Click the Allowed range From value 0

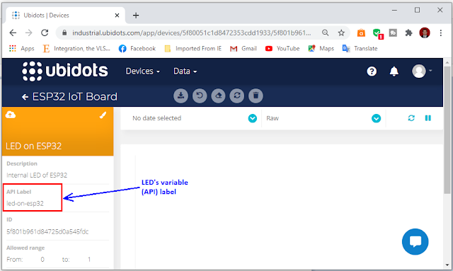(x=42, y=260)
